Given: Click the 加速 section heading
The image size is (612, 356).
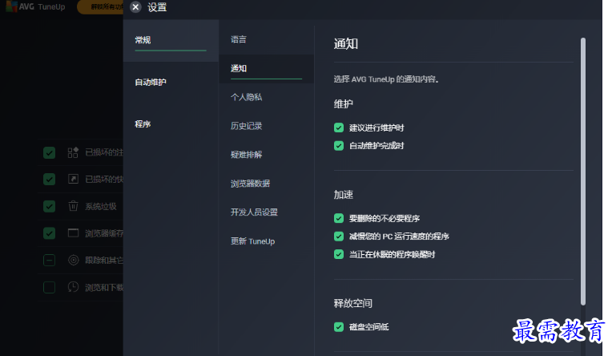Looking at the screenshot, I should [344, 195].
